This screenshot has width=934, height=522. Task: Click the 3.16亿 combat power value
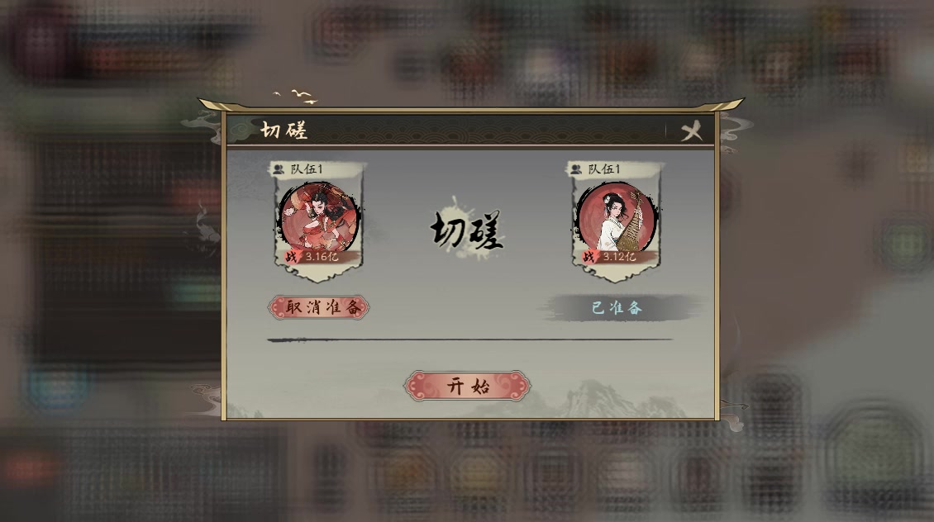click(322, 257)
